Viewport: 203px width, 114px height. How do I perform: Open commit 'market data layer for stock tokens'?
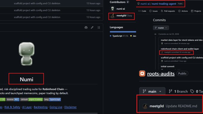[182, 40]
